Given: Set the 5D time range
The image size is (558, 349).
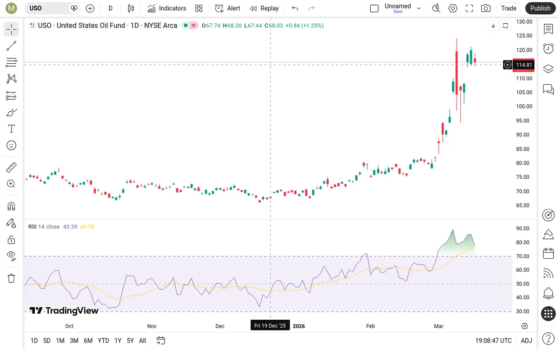Looking at the screenshot, I should [47, 341].
